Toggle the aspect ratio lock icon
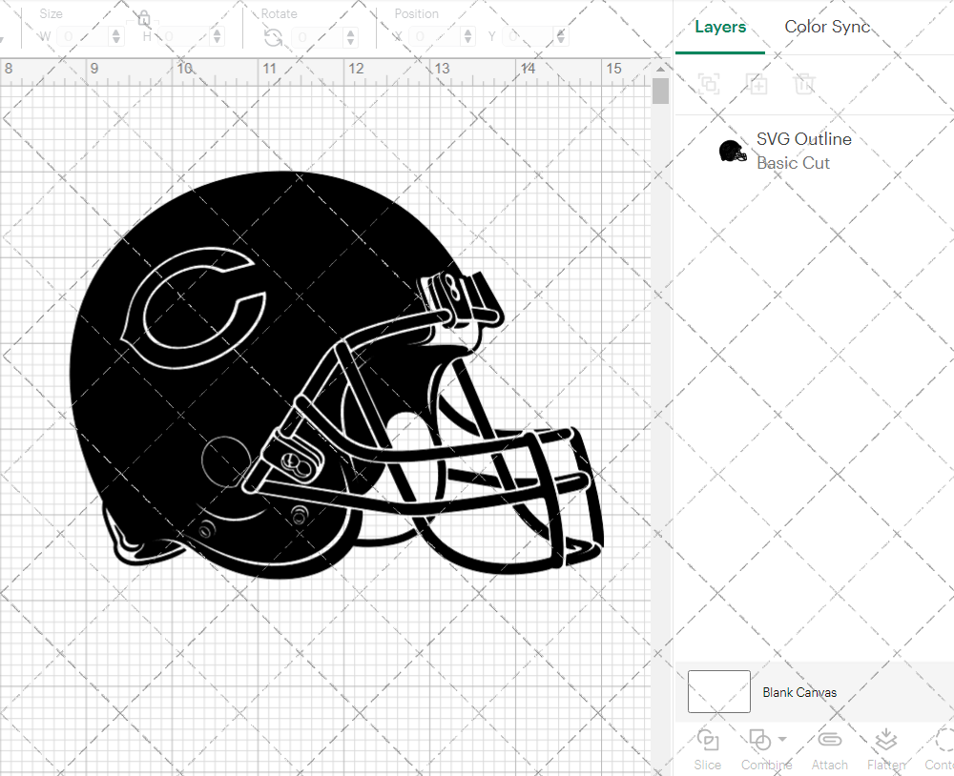The height and width of the screenshot is (776, 954). click(x=144, y=18)
